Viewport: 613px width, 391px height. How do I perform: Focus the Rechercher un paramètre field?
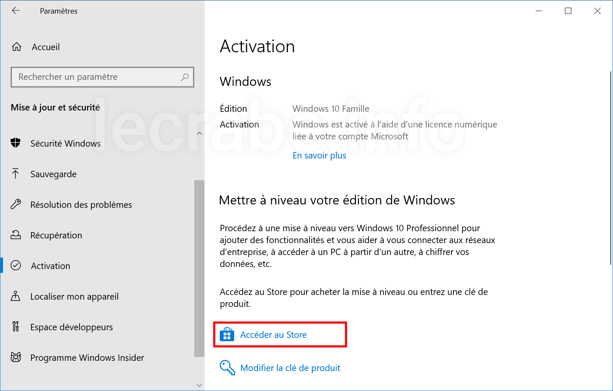(x=102, y=77)
